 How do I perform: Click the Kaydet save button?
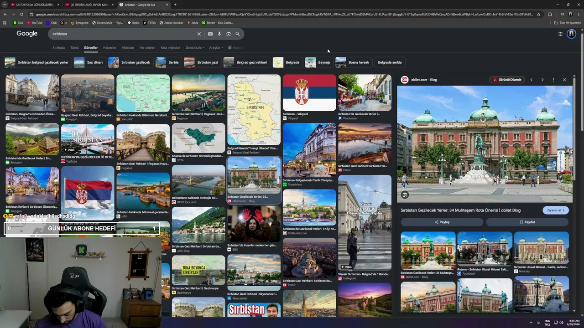coord(527,222)
